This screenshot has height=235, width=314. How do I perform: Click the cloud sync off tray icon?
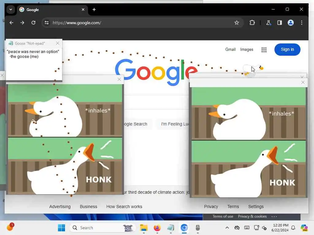coord(237,228)
